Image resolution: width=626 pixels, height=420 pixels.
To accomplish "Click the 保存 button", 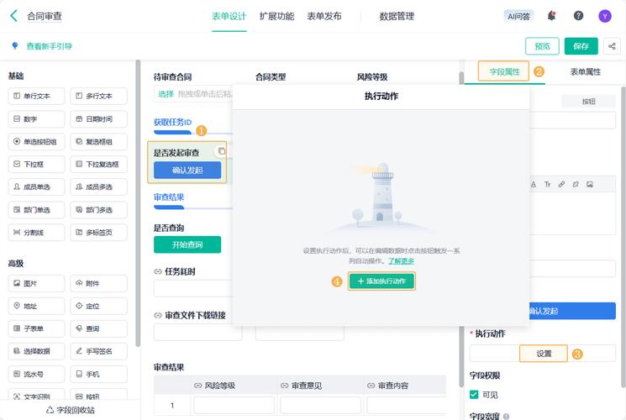I will (581, 46).
